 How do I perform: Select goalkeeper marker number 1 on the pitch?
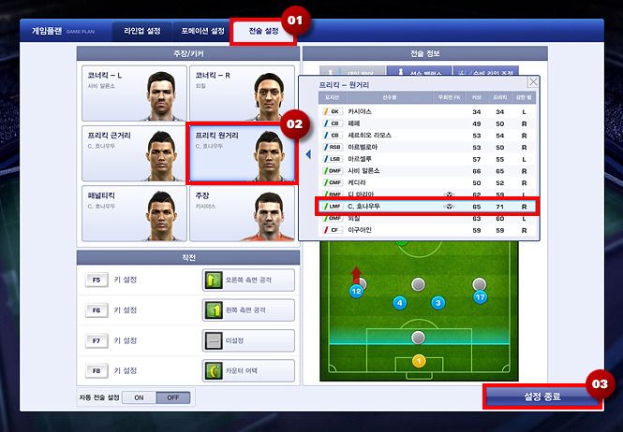(419, 361)
